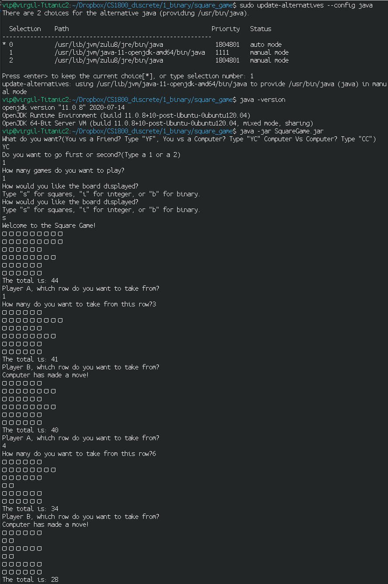This screenshot has height=584, width=388.
Task: Click "Welcome to the Square Game!" text
Action: tap(49, 226)
